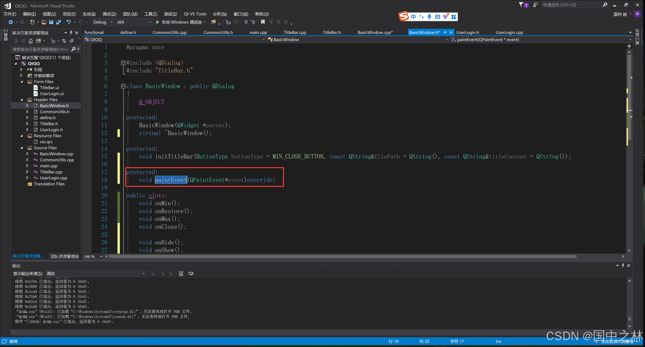Screen dimensions: 645x347
Task: Open the paintEvent member dropdown
Action: 541,39
